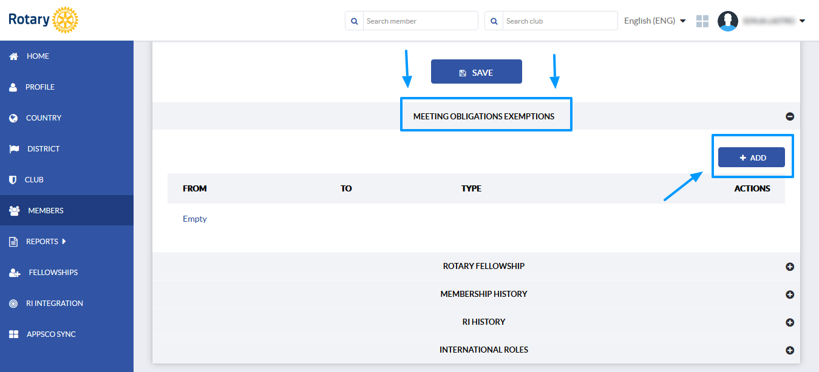Click the TYPE column header

pyautogui.click(x=471, y=188)
